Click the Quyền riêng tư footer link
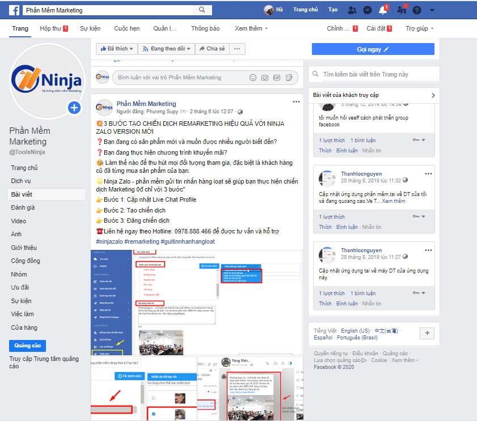477x421 pixels. pyautogui.click(x=330, y=353)
